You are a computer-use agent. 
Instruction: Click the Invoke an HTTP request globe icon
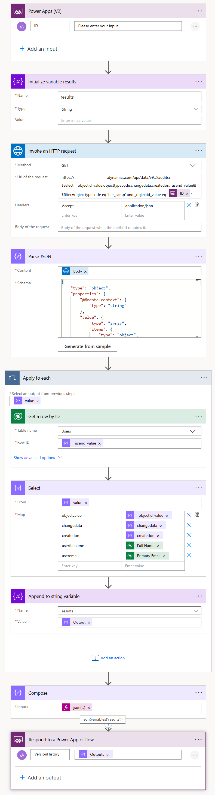tap(18, 151)
